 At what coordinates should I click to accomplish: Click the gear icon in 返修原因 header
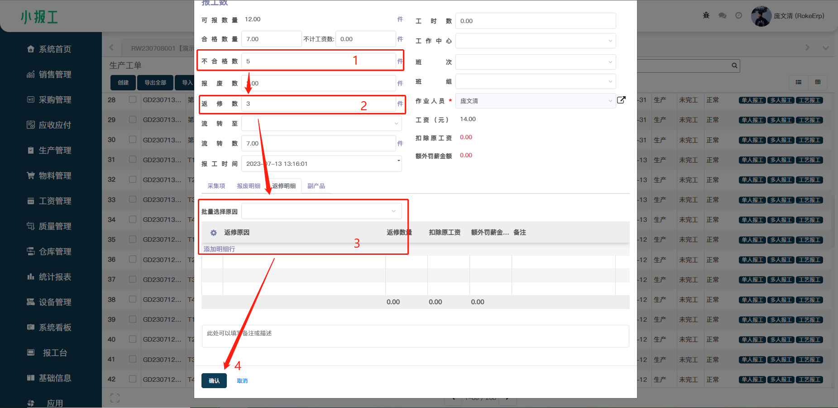(x=213, y=233)
